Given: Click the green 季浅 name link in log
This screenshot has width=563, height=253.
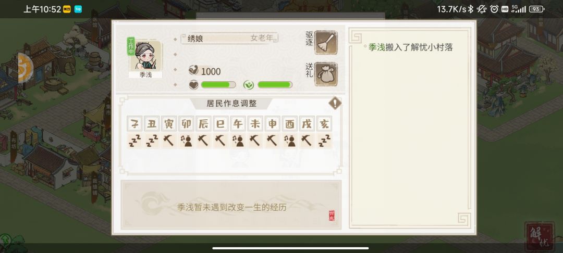Looking at the screenshot, I should (377, 47).
